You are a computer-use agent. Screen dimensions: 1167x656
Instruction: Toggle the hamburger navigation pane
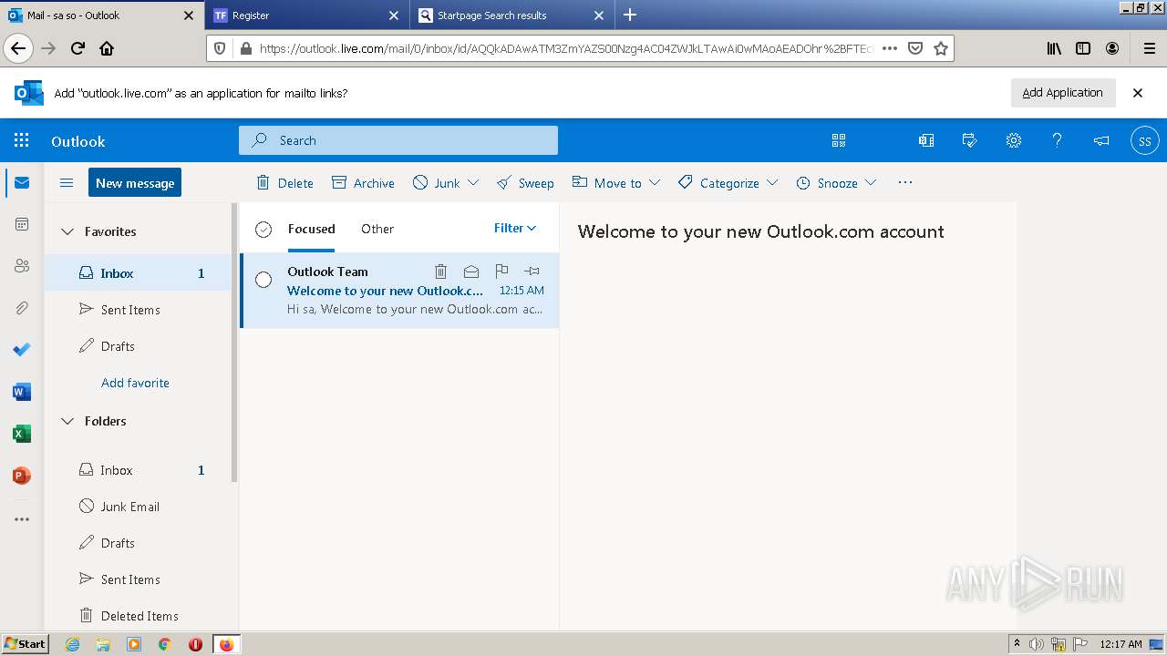(x=67, y=183)
